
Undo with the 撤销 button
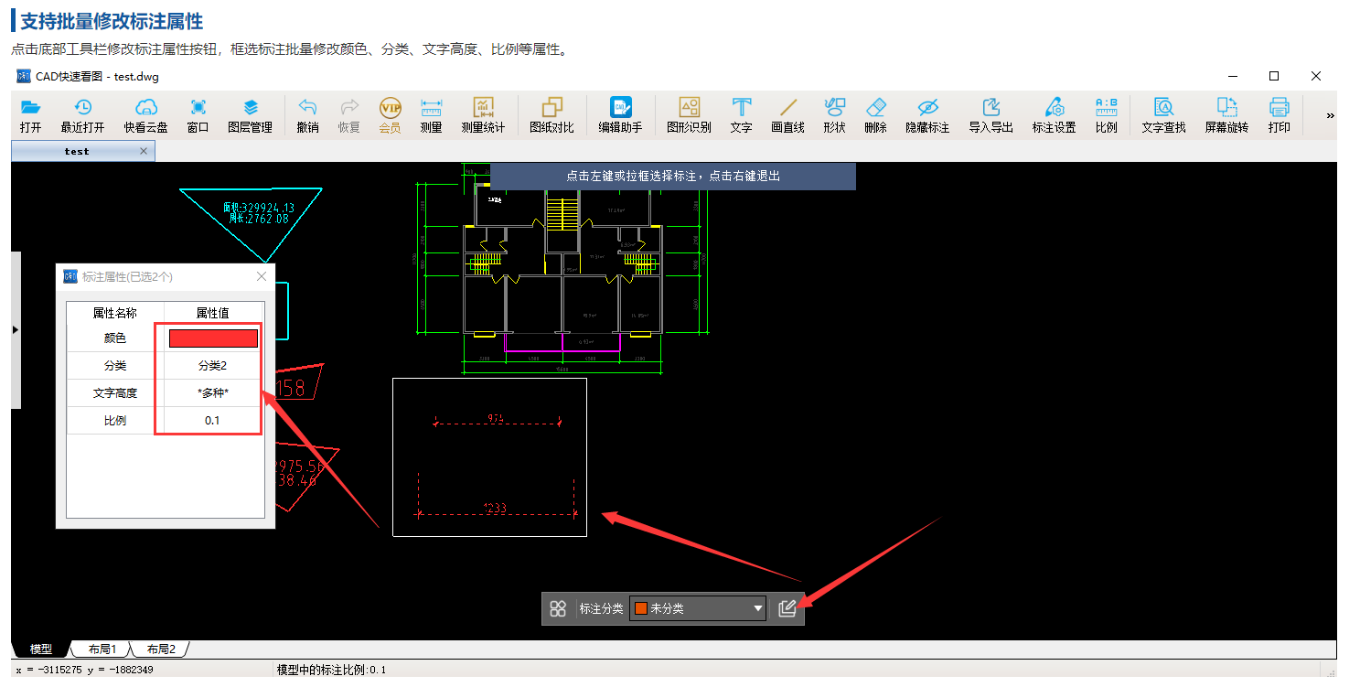coord(308,115)
